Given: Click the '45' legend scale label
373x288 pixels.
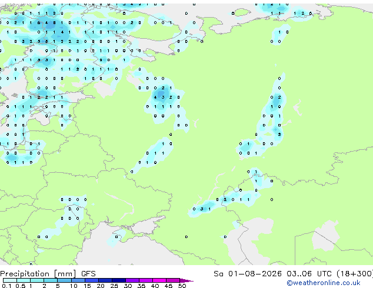Looking at the screenshot, I should coord(168,286).
